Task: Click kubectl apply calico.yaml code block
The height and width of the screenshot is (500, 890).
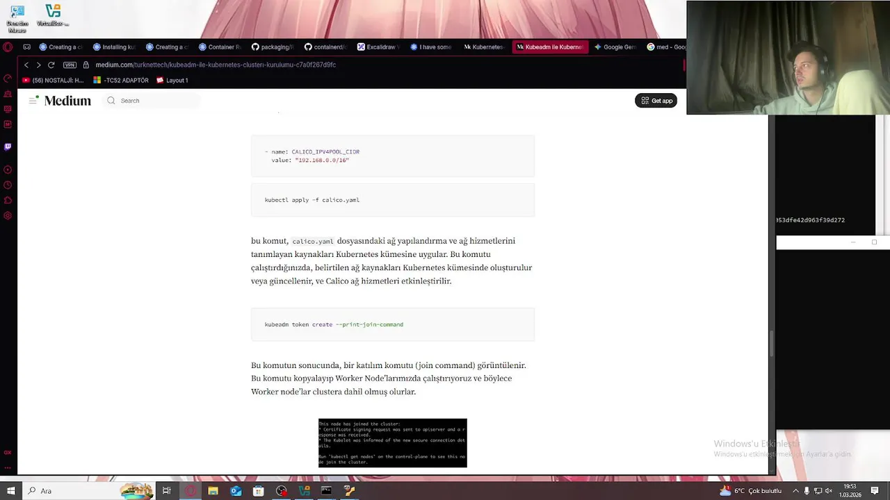Action: (393, 200)
